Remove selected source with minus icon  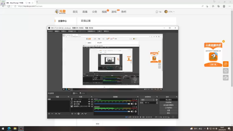pos(75,114)
